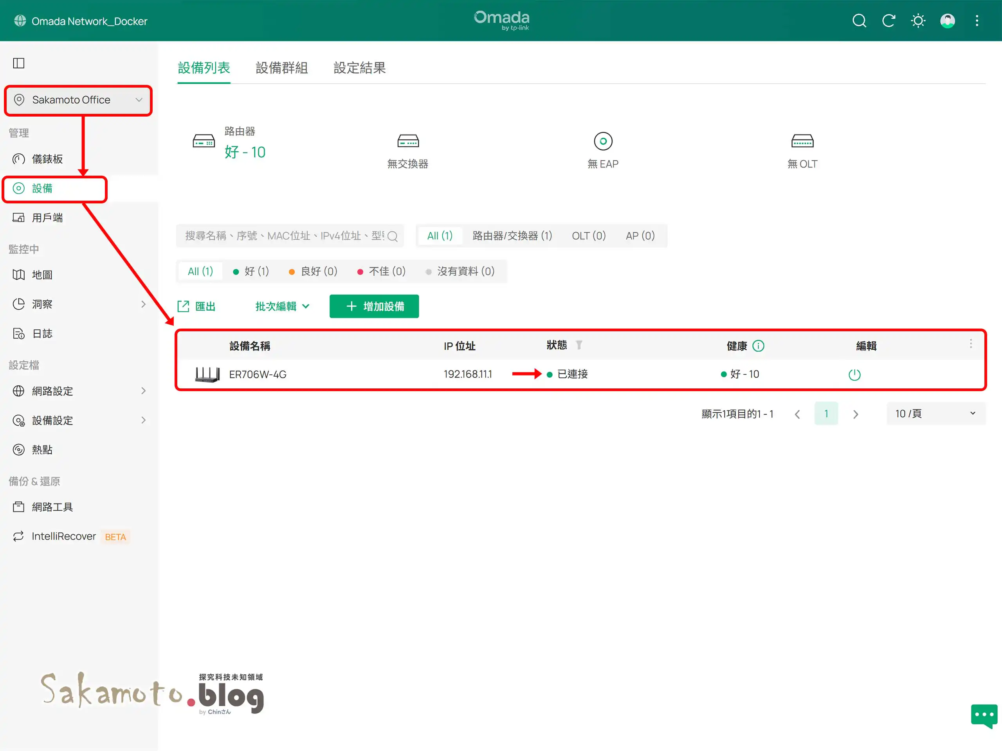The width and height of the screenshot is (1002, 751).
Task: Switch to the 設定結果 tab
Action: (x=360, y=68)
